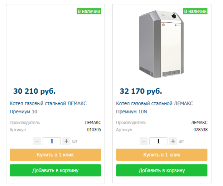Viewport: 223px width, 186px height.
Task: Buy Премиум 10N in one click
Action: (162, 155)
